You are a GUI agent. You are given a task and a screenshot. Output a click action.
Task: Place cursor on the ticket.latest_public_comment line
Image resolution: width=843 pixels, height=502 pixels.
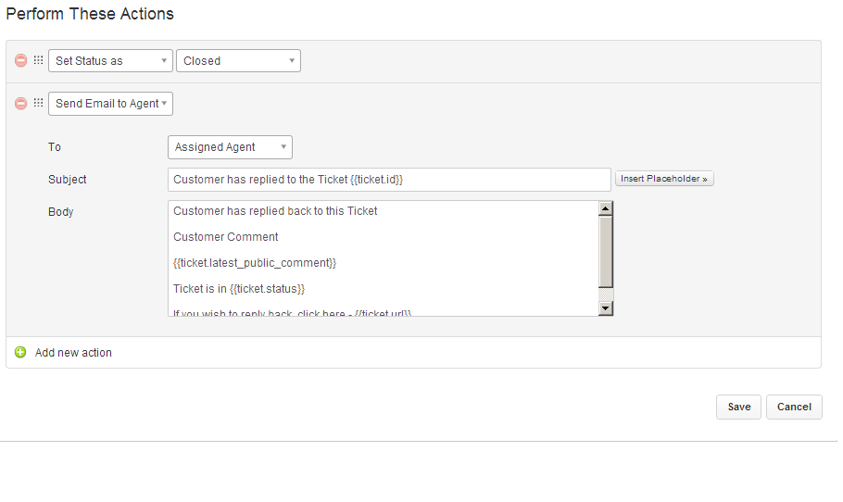(x=255, y=263)
